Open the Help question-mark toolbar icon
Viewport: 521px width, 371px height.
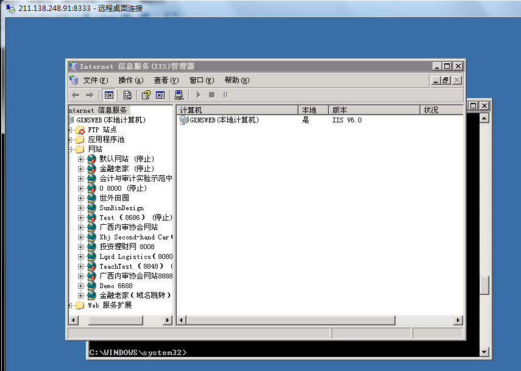click(146, 95)
